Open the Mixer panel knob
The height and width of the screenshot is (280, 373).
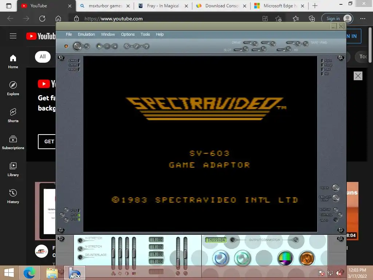pos(335,188)
